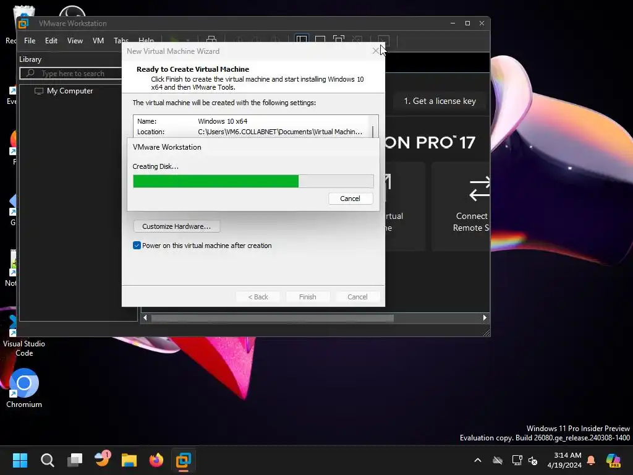Open File Explorer from the taskbar
The height and width of the screenshot is (475, 633).
click(129, 460)
